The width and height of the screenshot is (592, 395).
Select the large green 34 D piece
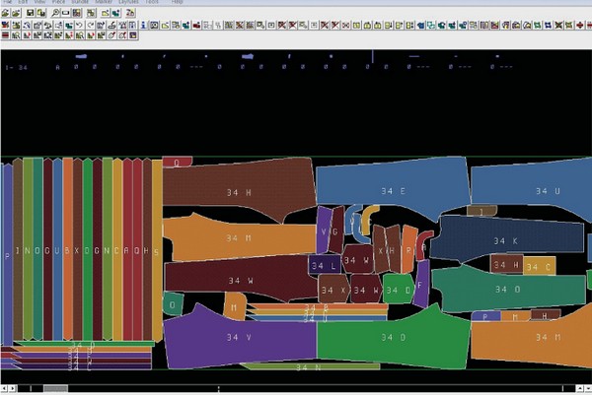(x=394, y=338)
